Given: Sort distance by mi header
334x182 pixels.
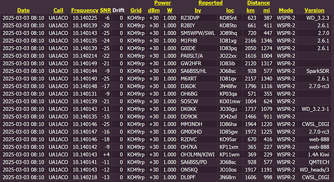Looking at the screenshot, I should click(266, 10).
